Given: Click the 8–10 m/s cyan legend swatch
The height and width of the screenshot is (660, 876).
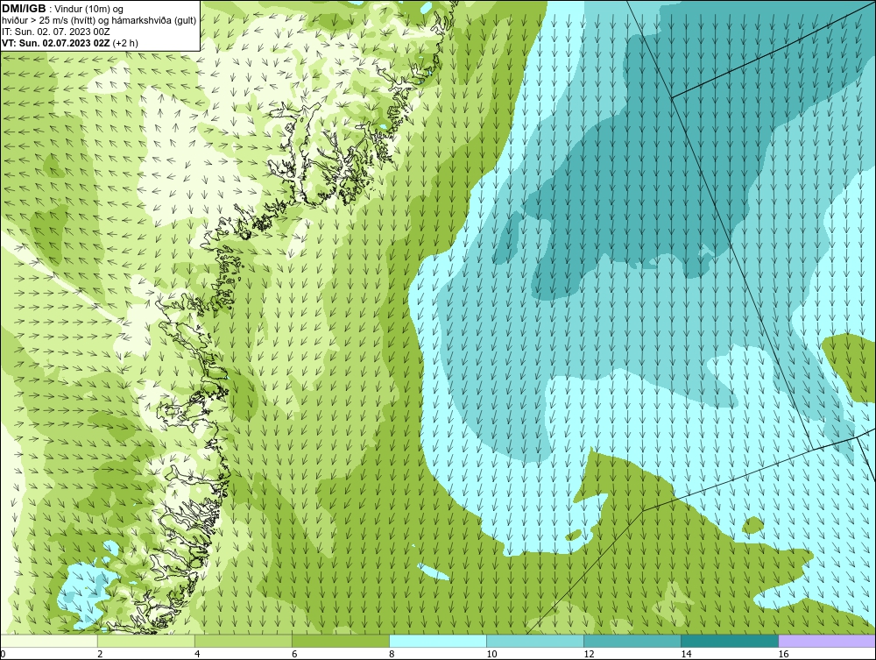Looking at the screenshot, I should [438, 641].
